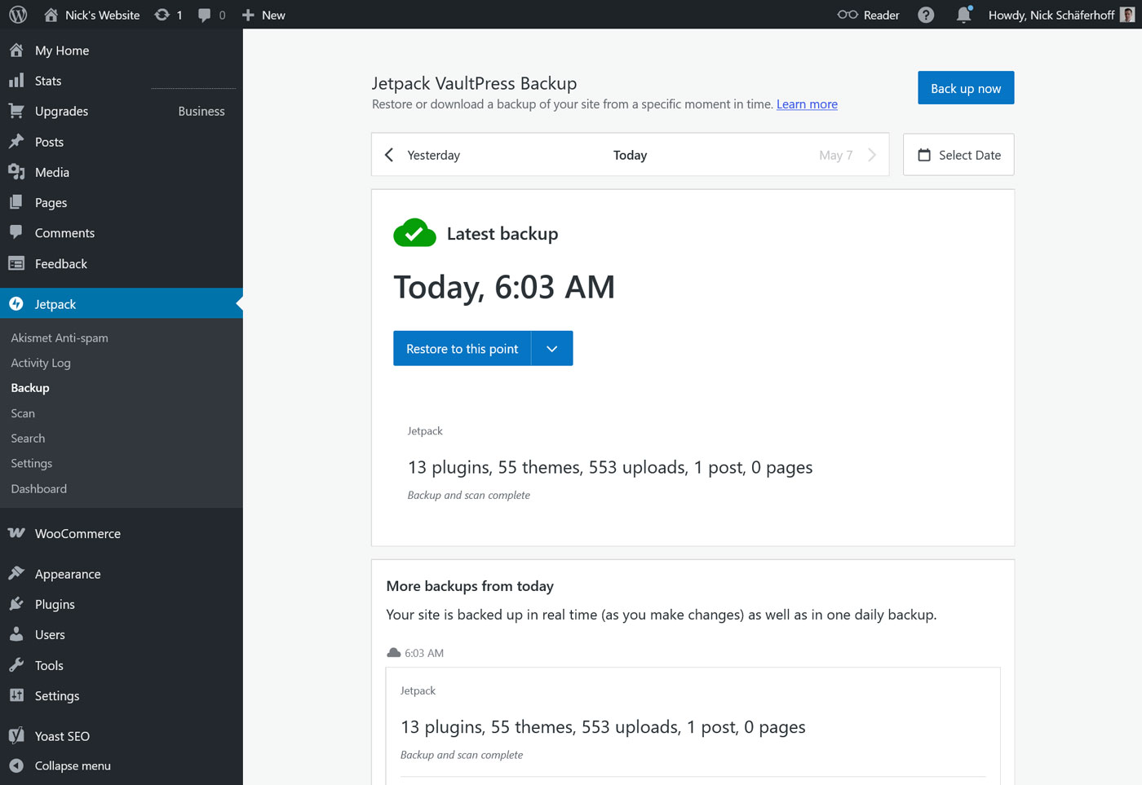Viewport: 1142px width, 785px height.
Task: Click the green cloud checkmark icon
Action: pos(414,233)
